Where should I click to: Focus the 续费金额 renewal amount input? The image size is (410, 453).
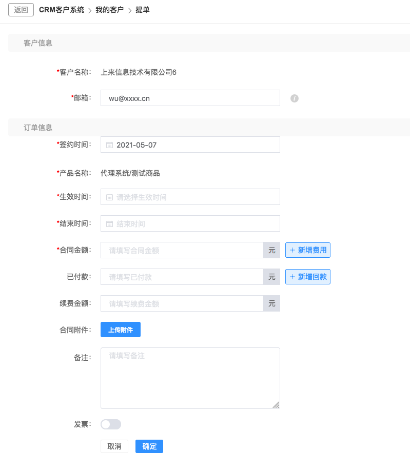[x=182, y=303]
